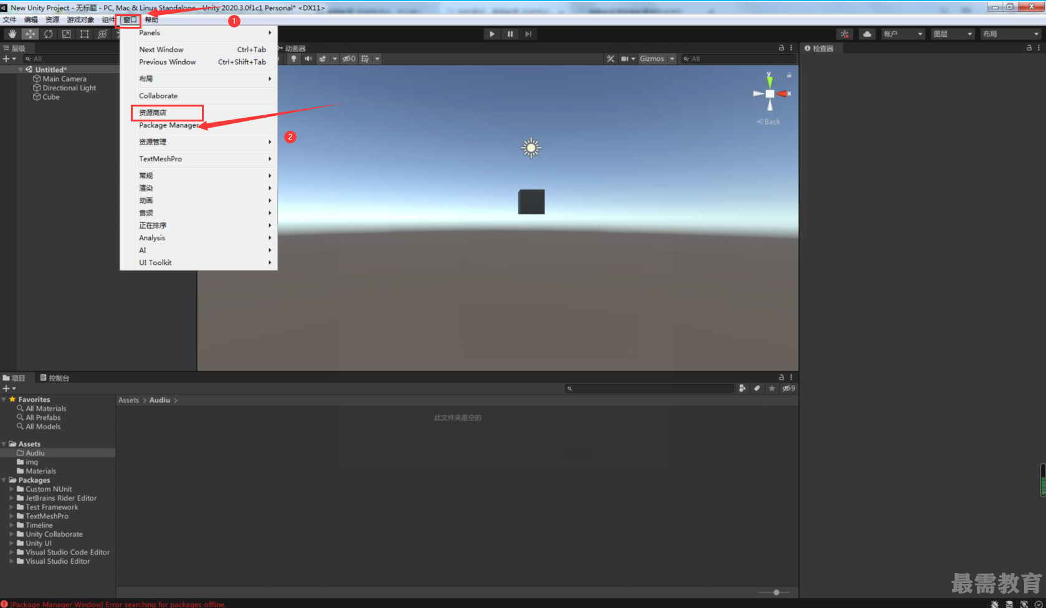
Task: Open the Inspector three-dot options menu
Action: click(x=1038, y=47)
